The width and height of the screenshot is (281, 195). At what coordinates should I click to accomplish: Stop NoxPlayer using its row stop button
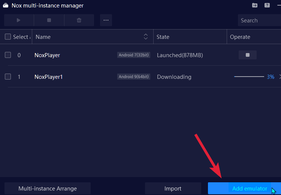coord(248,55)
